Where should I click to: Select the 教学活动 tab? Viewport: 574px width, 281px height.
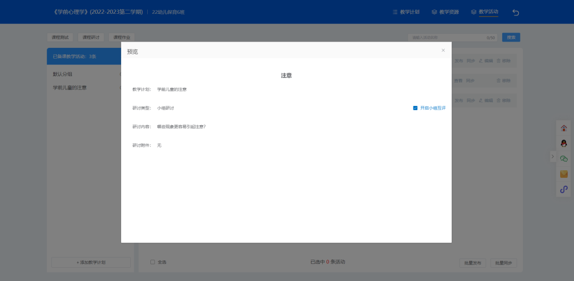click(485, 12)
